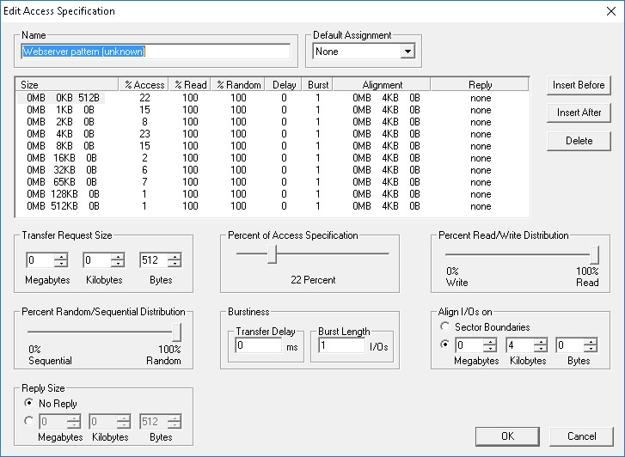Click the Name text field
This screenshot has height=457, width=625.
[156, 52]
